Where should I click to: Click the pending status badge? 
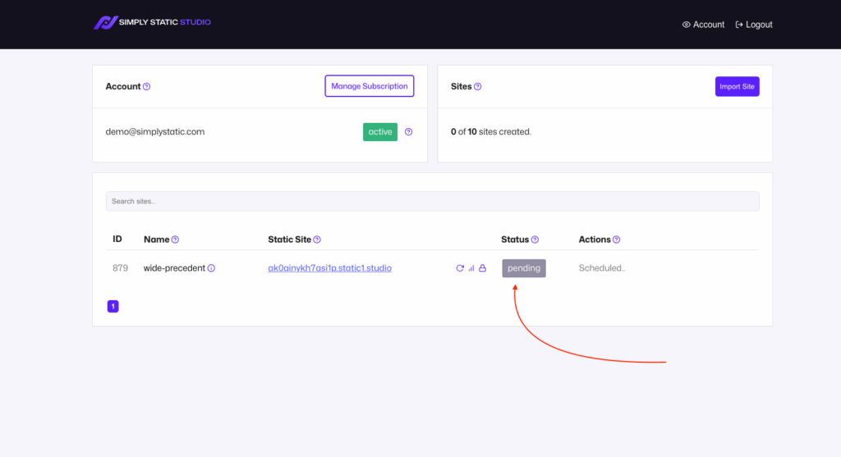click(524, 268)
